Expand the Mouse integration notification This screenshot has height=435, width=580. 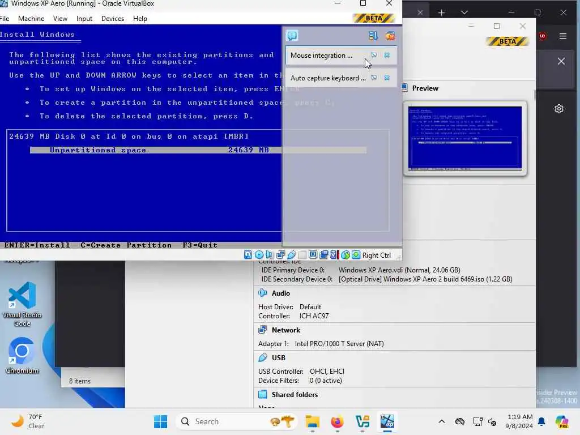click(x=321, y=56)
